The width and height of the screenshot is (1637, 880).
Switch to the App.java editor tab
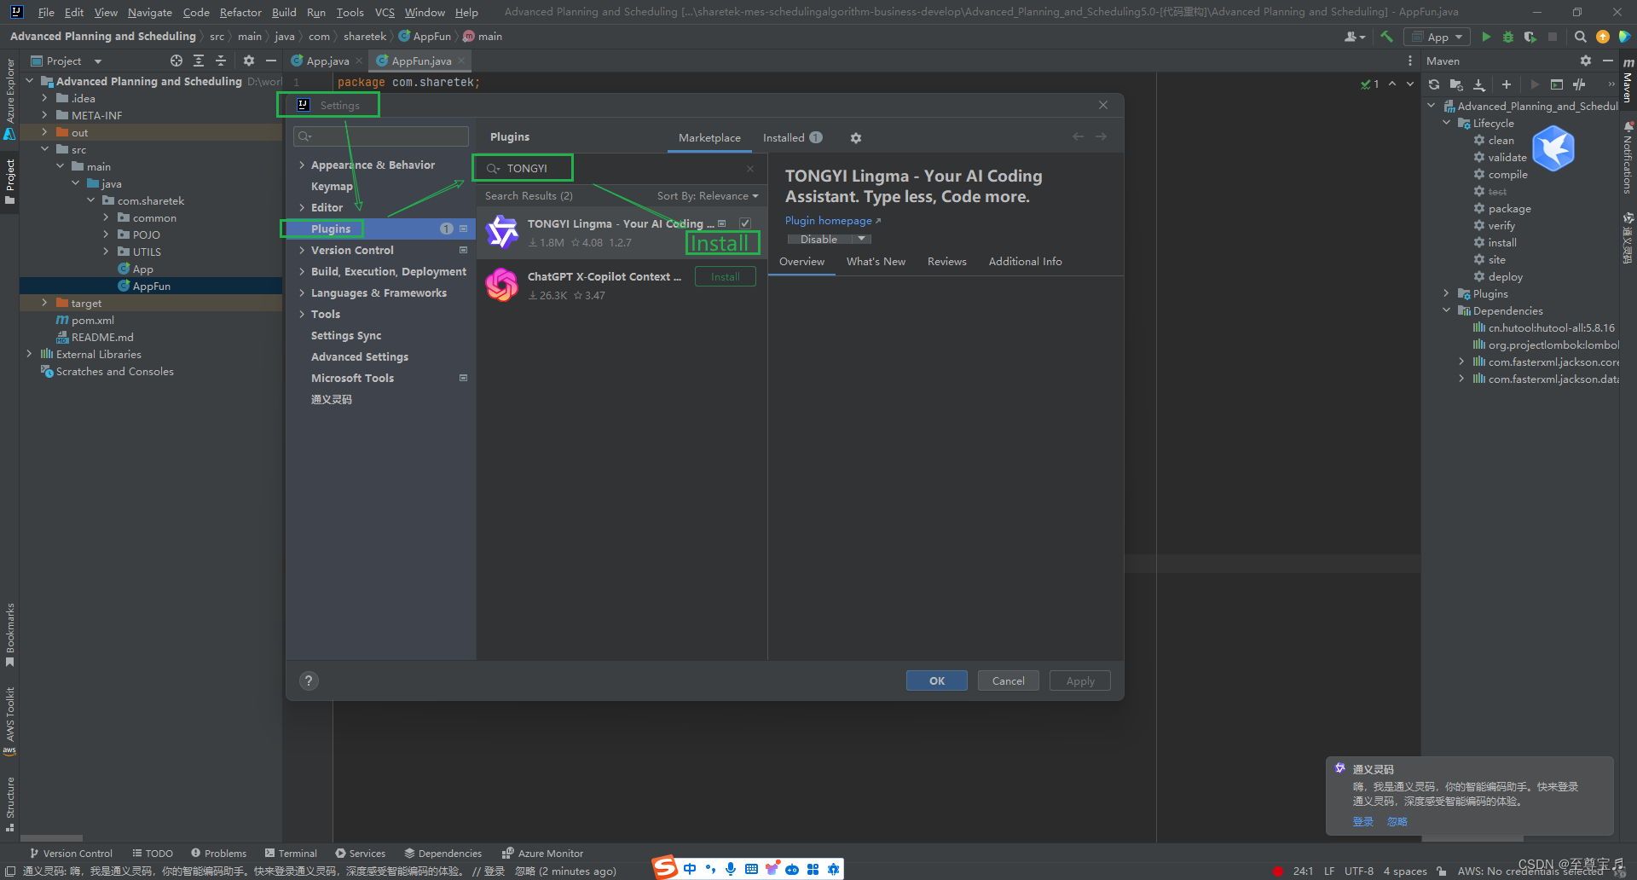pyautogui.click(x=327, y=61)
